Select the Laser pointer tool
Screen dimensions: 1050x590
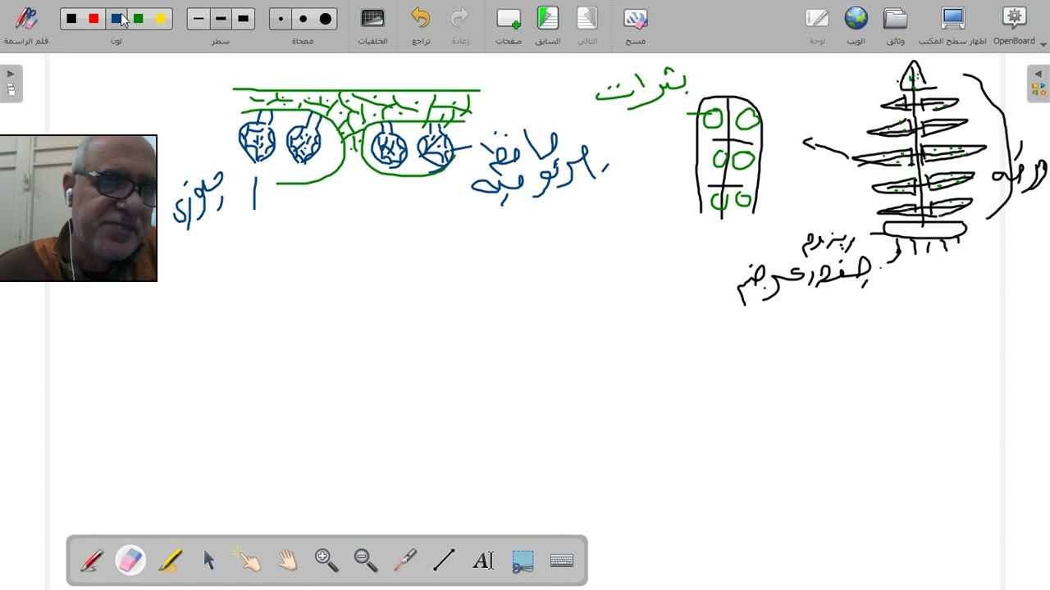[405, 560]
